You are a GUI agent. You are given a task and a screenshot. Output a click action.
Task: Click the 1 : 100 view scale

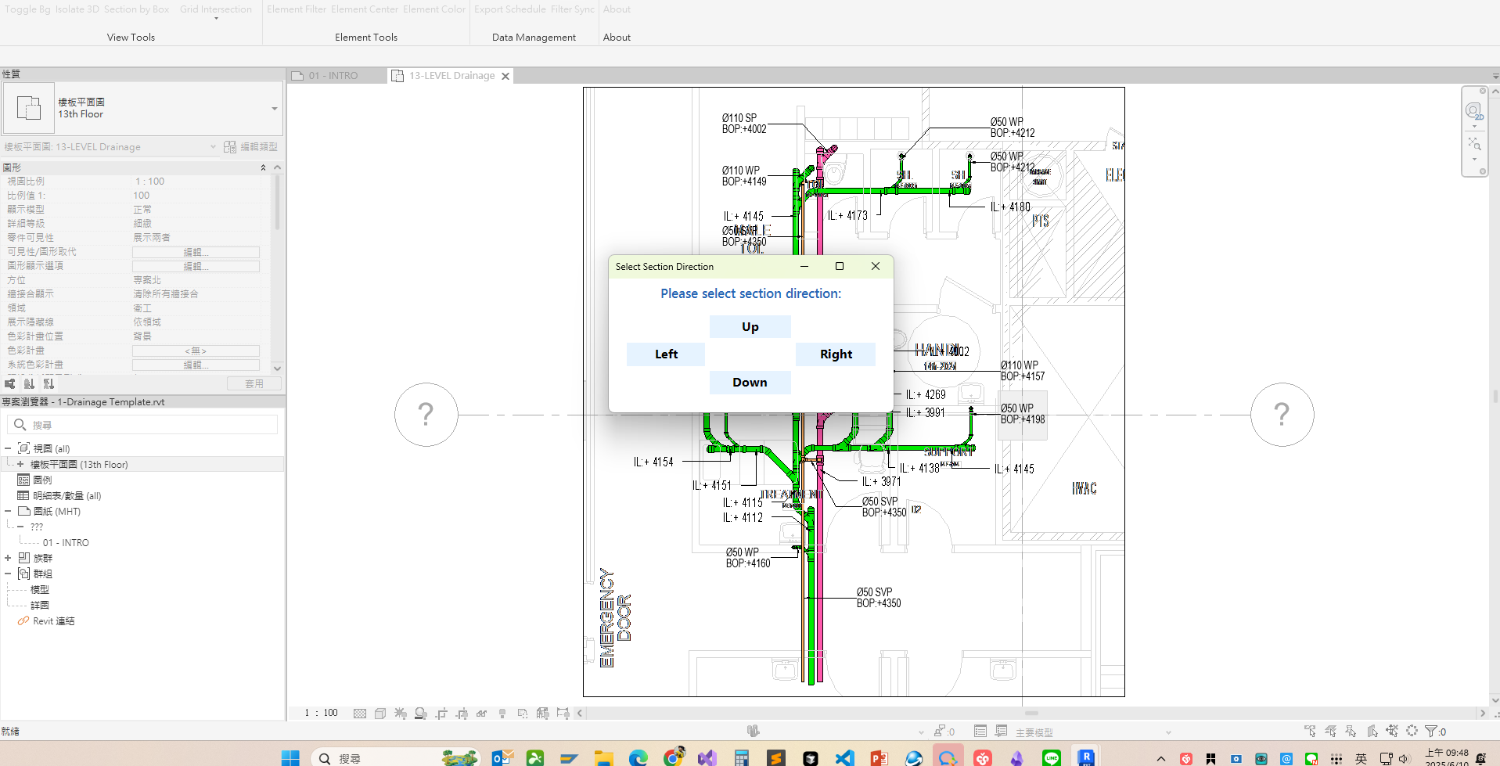click(x=321, y=713)
